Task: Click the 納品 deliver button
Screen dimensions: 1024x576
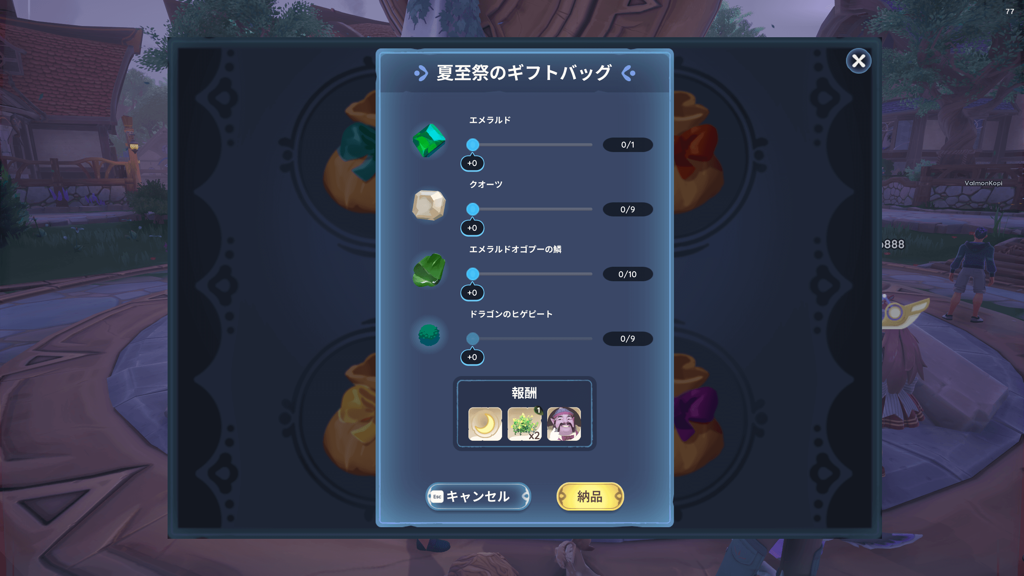Action: coord(590,496)
